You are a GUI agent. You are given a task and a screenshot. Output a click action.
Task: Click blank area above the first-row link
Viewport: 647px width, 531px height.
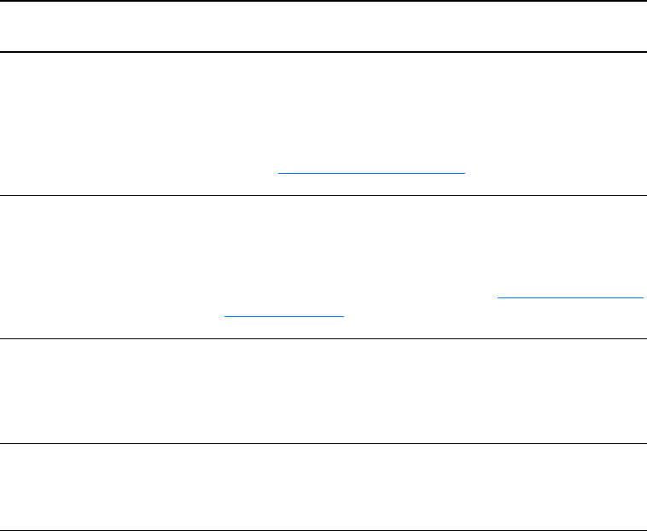coord(372,128)
